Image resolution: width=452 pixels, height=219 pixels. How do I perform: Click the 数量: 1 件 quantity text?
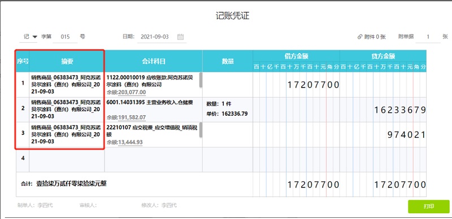point(219,104)
